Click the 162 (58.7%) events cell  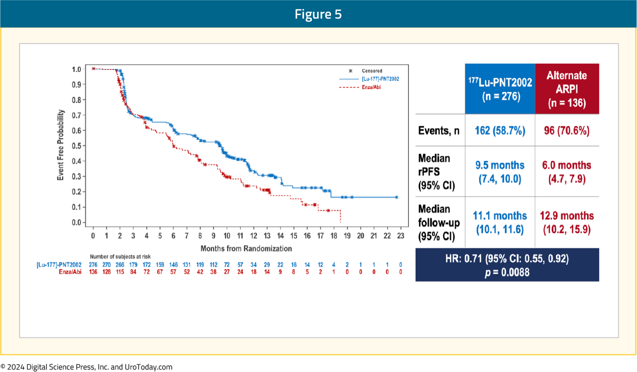(500, 131)
